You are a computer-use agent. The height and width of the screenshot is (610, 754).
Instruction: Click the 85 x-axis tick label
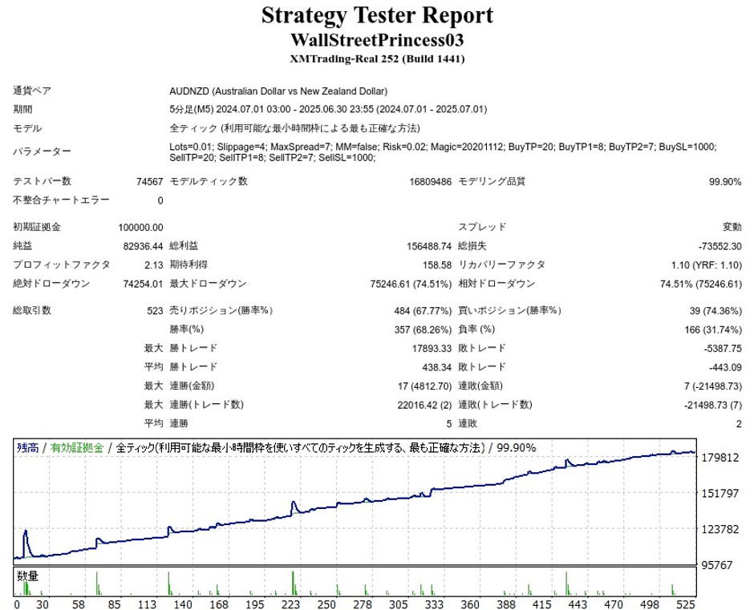tap(114, 604)
